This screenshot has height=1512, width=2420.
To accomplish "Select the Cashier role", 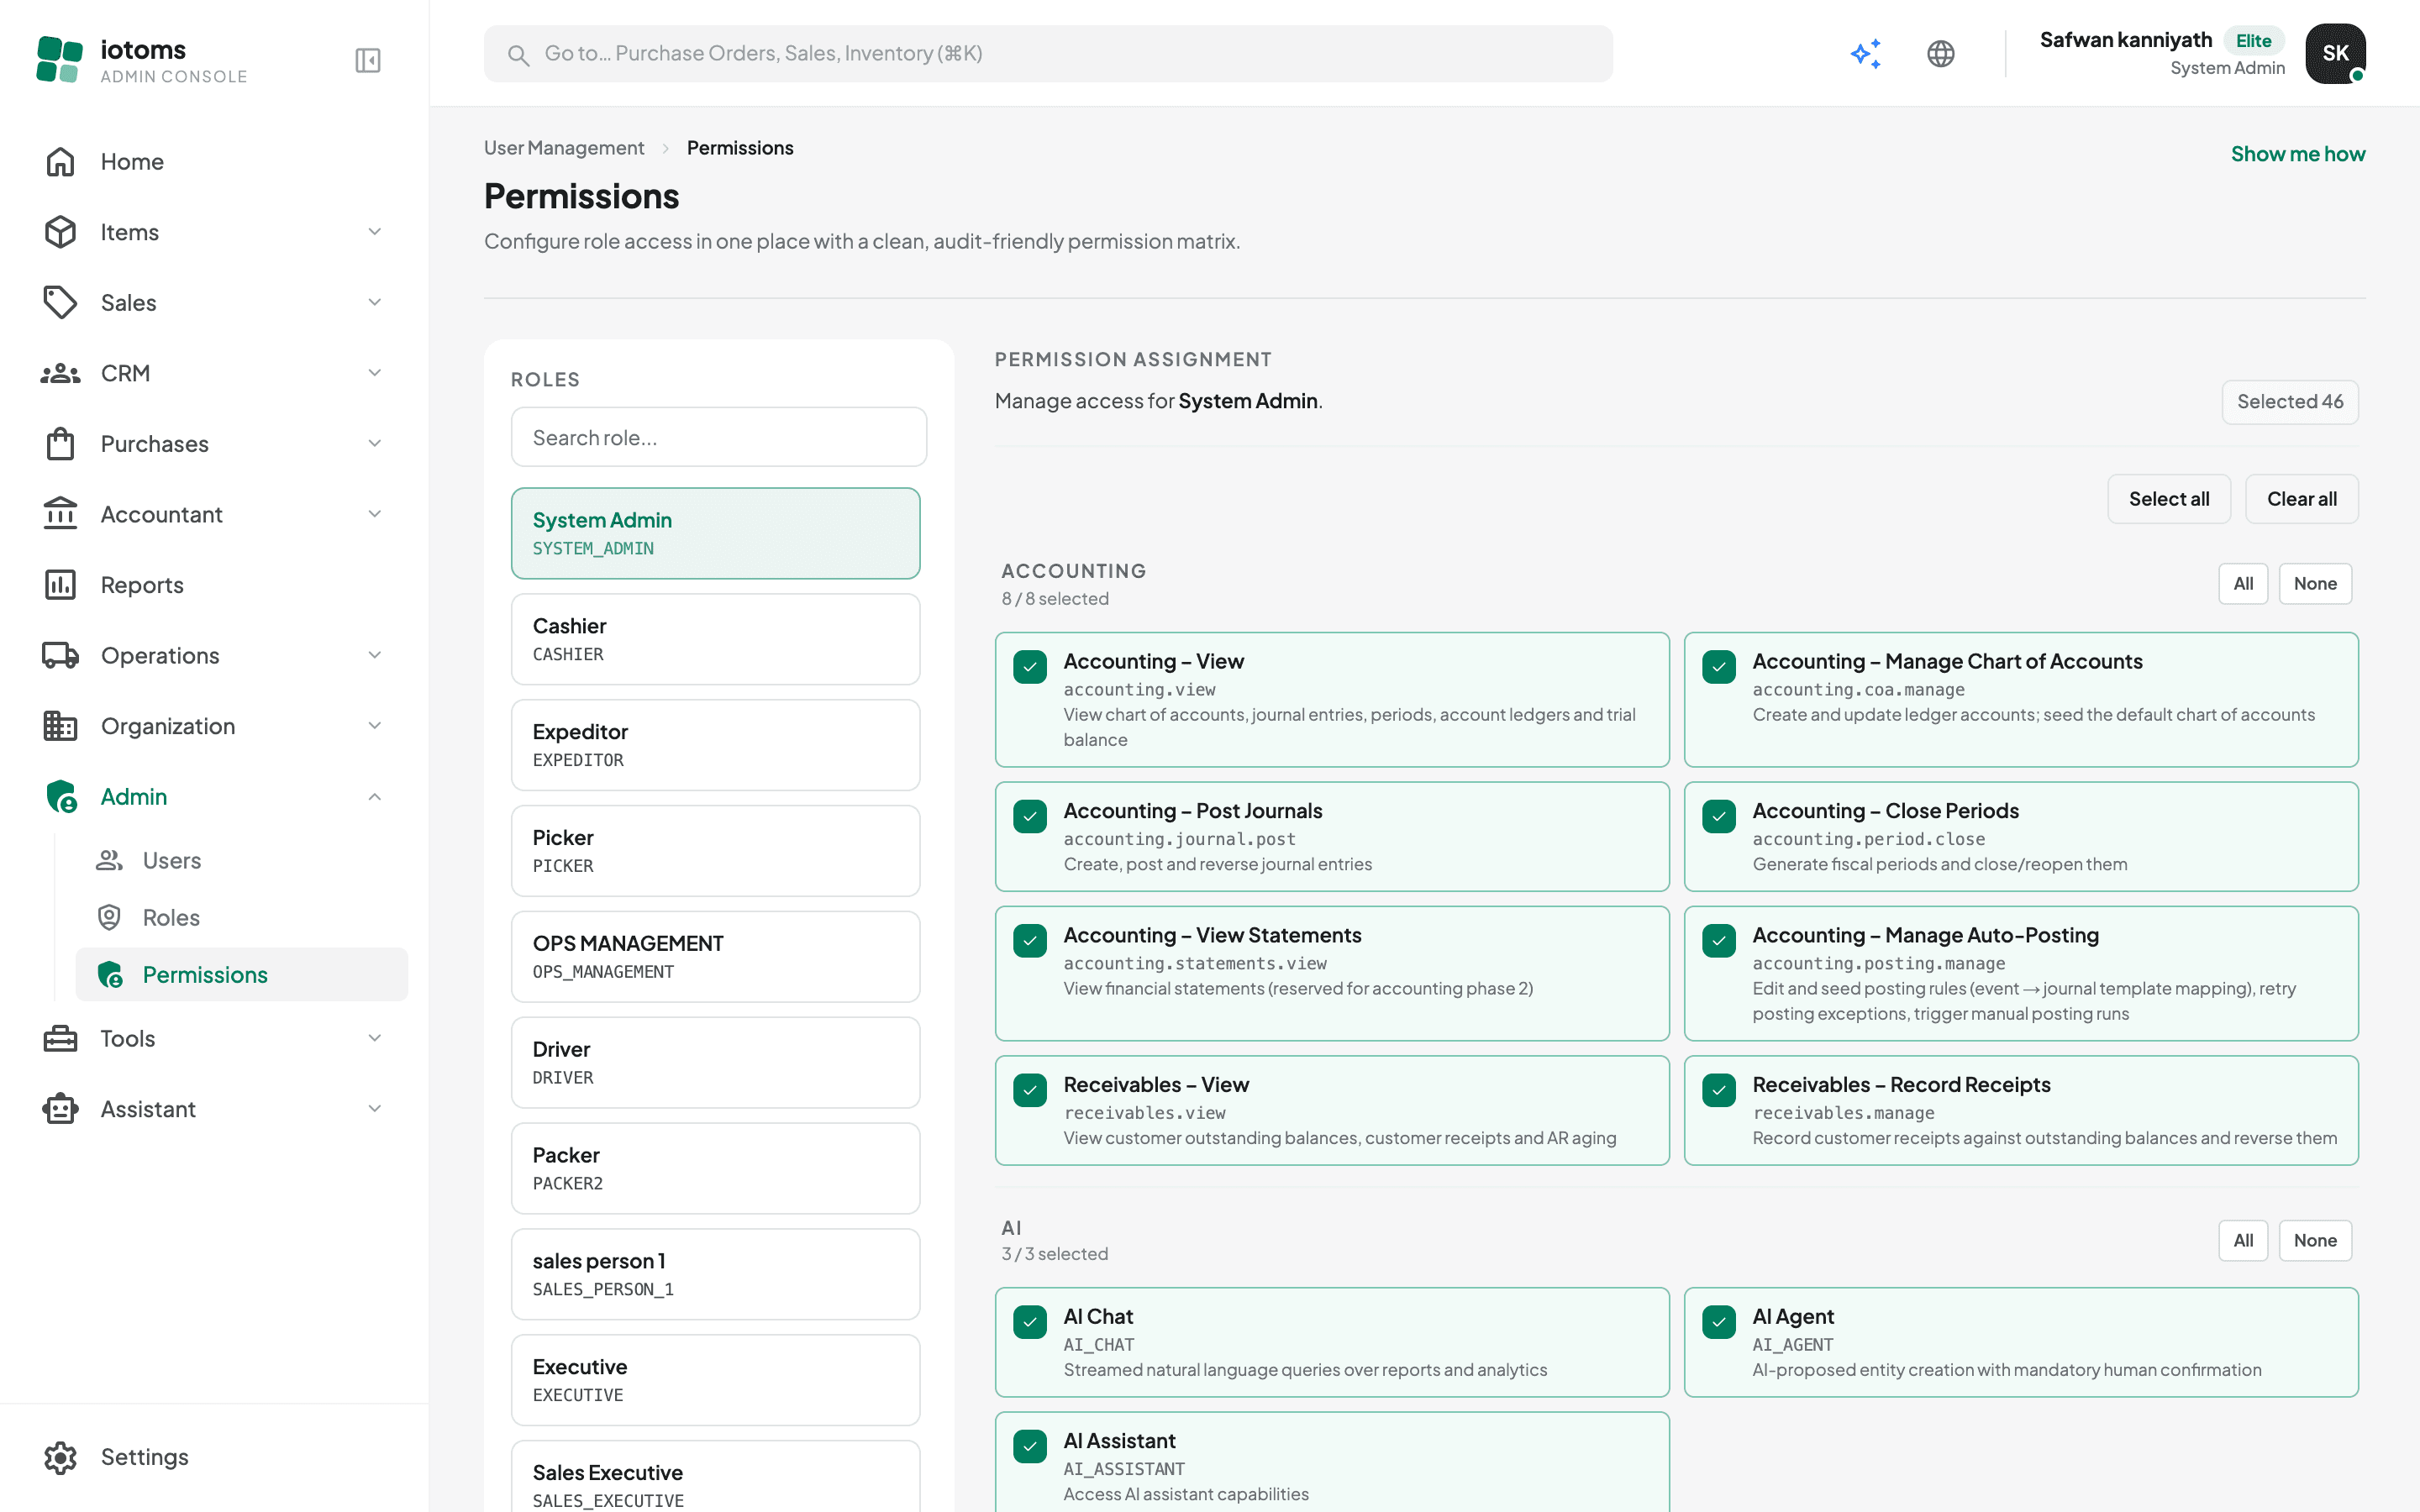I will pos(716,639).
